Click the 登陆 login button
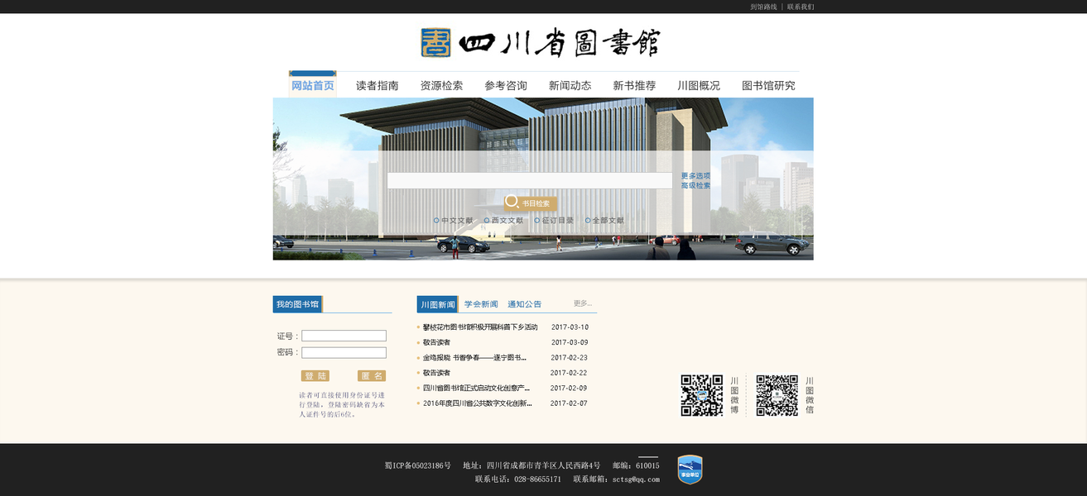Image resolution: width=1087 pixels, height=496 pixels. coord(315,376)
